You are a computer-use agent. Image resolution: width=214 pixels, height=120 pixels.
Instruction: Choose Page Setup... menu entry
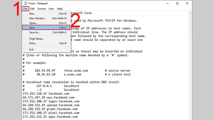(x=46, y=39)
